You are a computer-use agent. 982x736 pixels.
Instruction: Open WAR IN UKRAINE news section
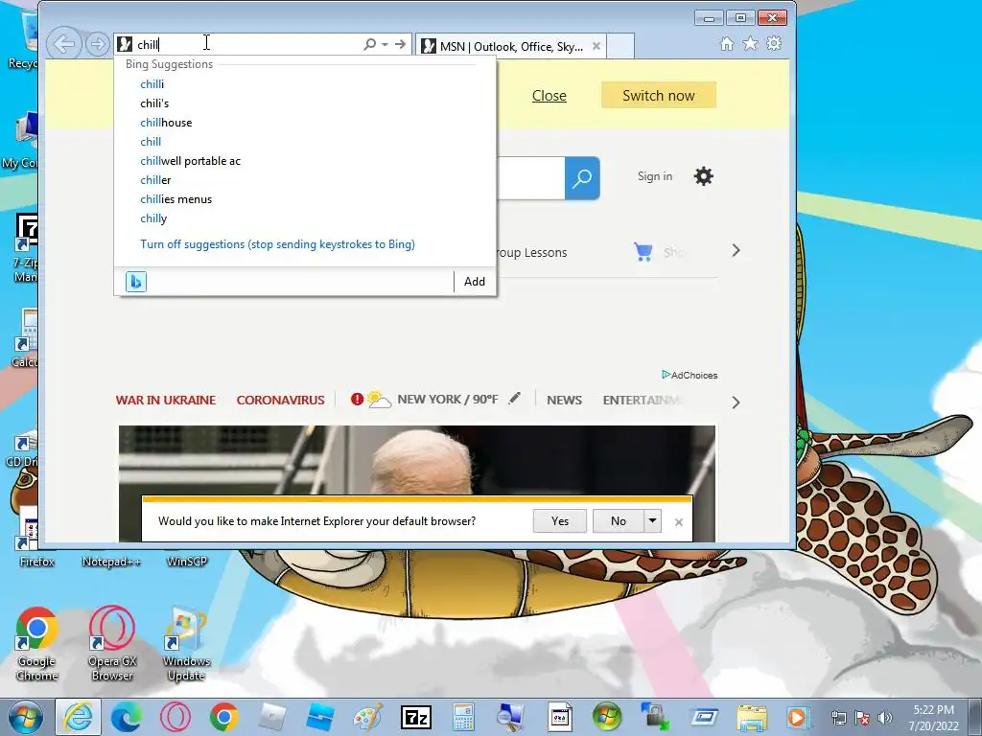pos(166,400)
